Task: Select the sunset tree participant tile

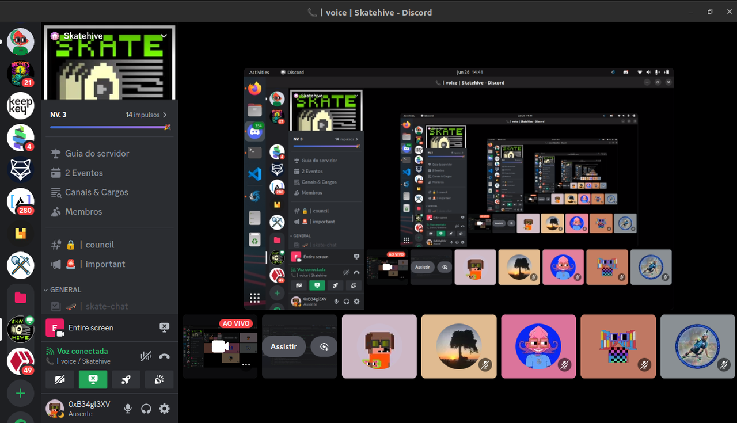Action: [459, 346]
